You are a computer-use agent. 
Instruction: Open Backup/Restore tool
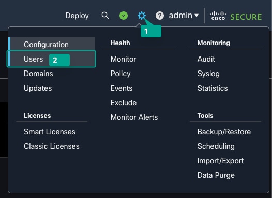tap(224, 132)
